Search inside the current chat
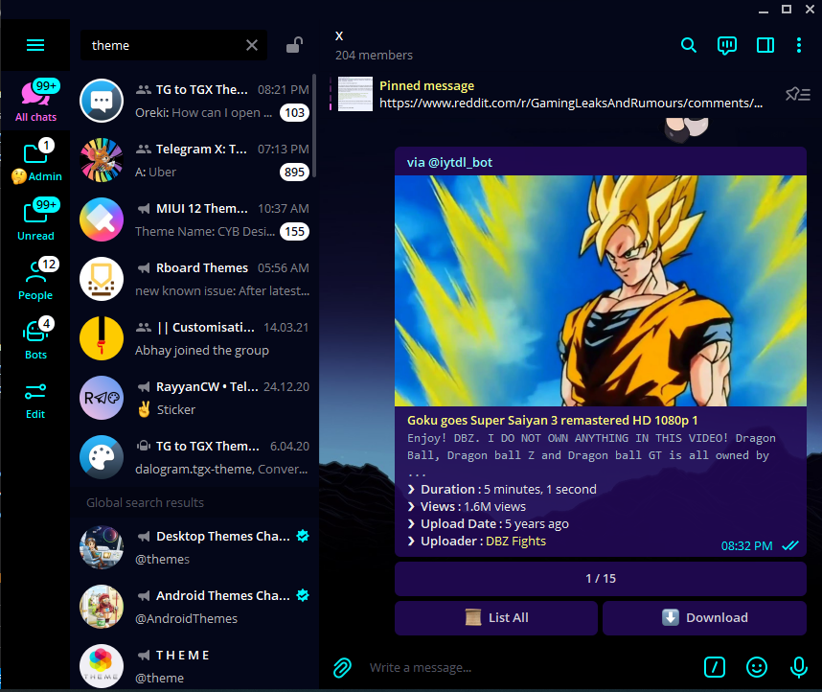 coord(688,45)
